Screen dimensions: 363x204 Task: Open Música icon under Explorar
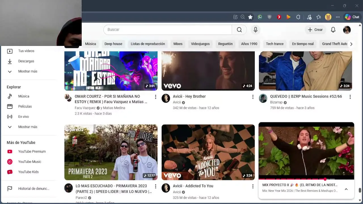point(10,96)
